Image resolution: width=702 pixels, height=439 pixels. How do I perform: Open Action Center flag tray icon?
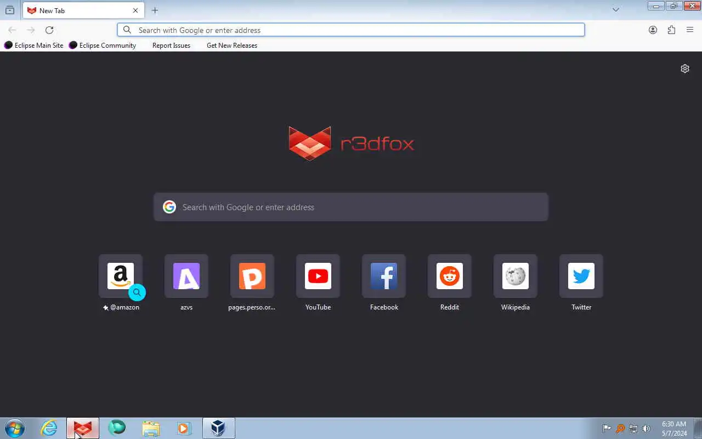click(607, 429)
